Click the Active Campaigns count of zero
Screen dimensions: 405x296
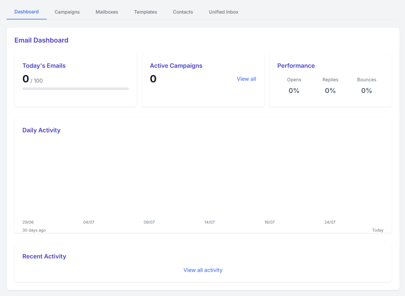(x=153, y=79)
